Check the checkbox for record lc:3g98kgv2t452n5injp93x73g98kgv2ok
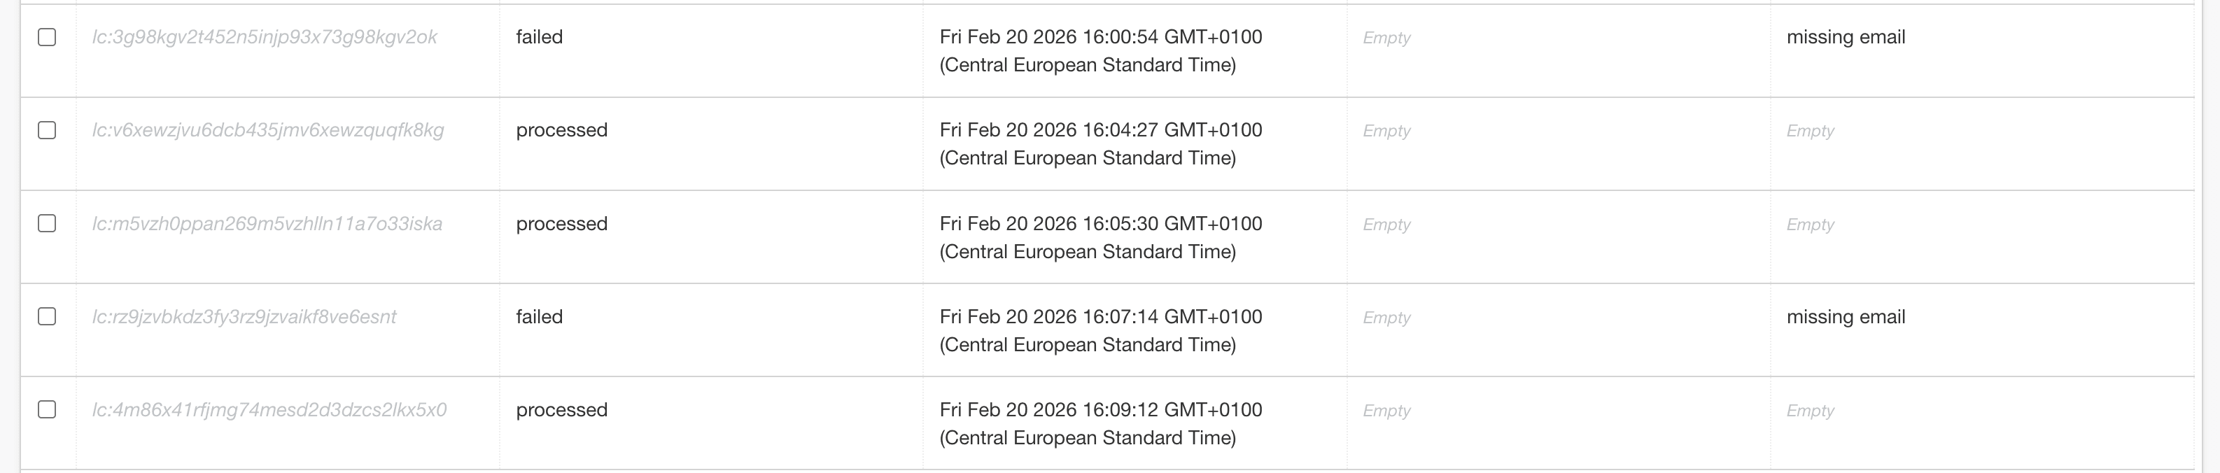The height and width of the screenshot is (473, 2220). pyautogui.click(x=46, y=36)
